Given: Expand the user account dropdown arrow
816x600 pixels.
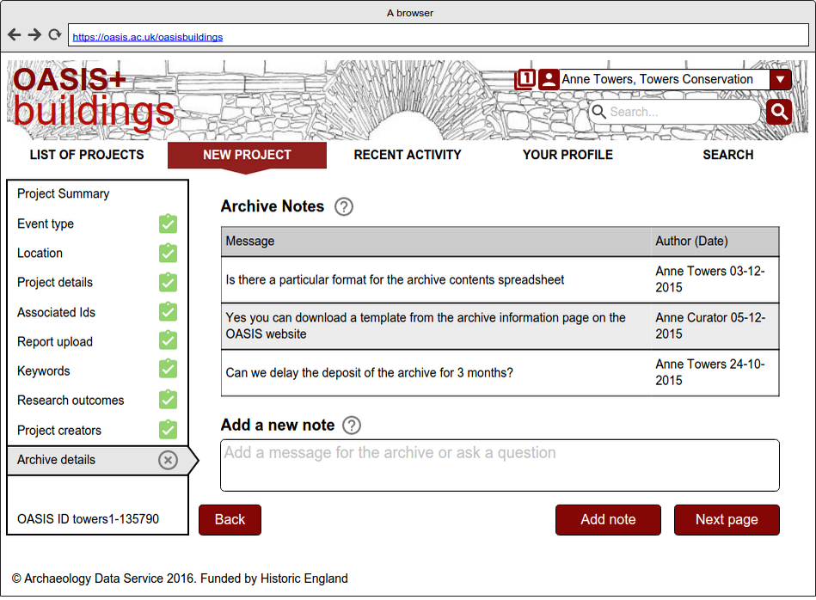Looking at the screenshot, I should 780,79.
